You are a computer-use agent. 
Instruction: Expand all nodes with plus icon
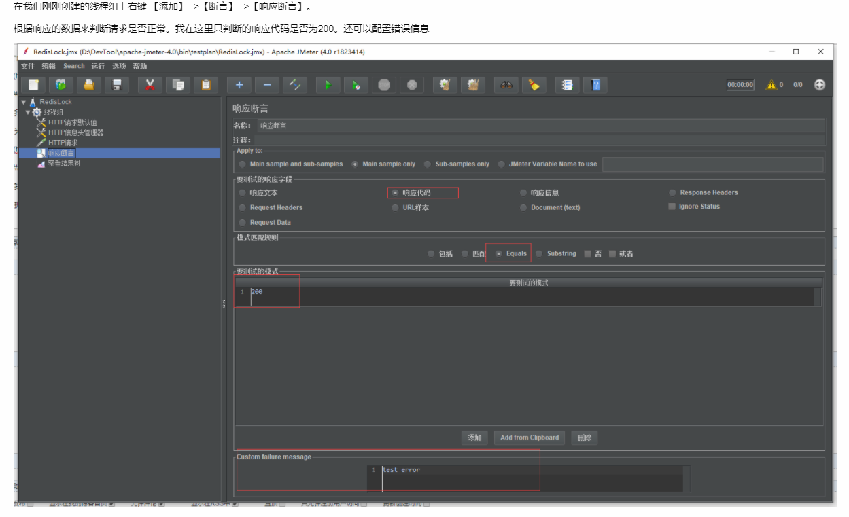[239, 85]
